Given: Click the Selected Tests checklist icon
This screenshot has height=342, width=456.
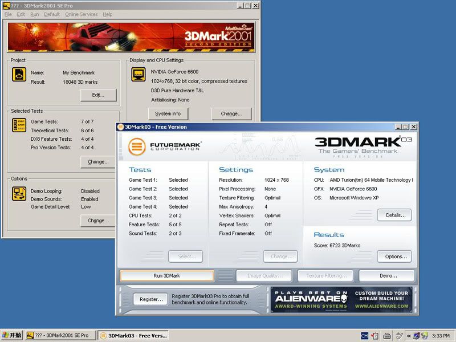Looking at the screenshot, I should [19, 125].
